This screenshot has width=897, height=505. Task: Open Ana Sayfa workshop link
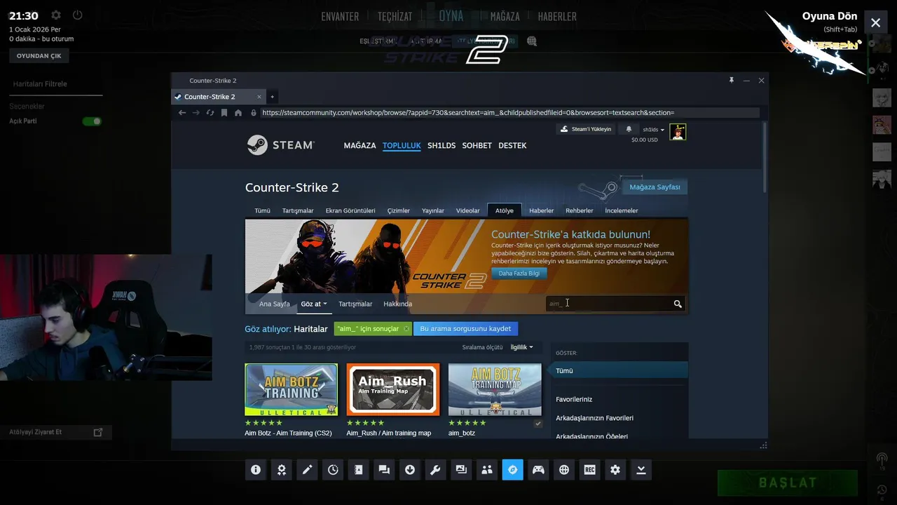click(x=275, y=304)
